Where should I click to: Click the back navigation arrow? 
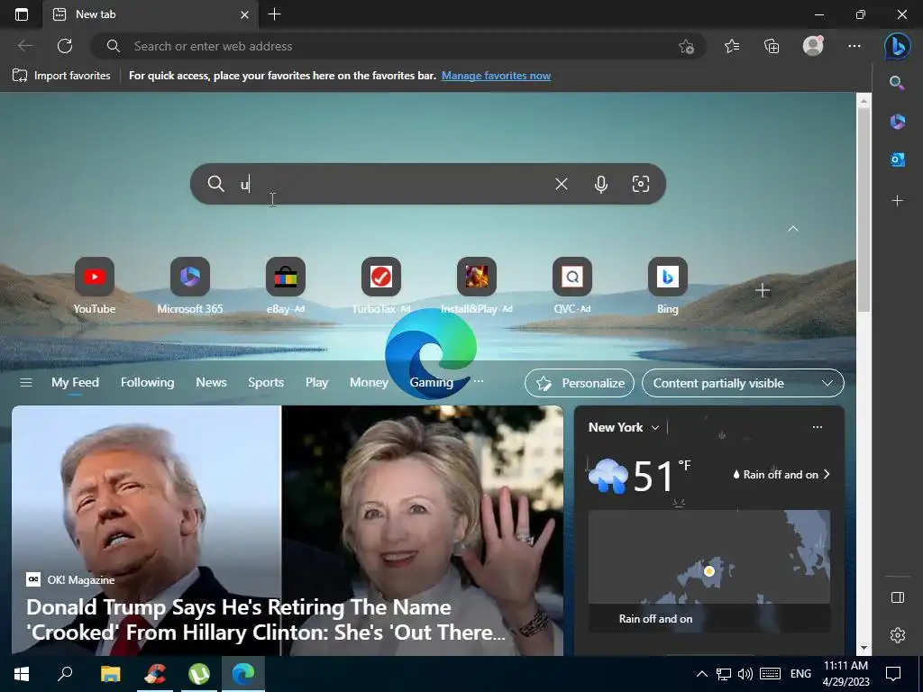[x=24, y=46]
